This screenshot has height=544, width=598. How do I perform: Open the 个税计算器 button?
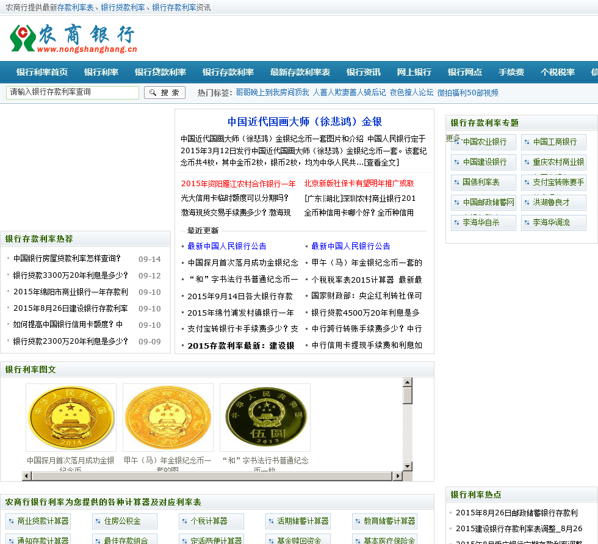tap(211, 521)
